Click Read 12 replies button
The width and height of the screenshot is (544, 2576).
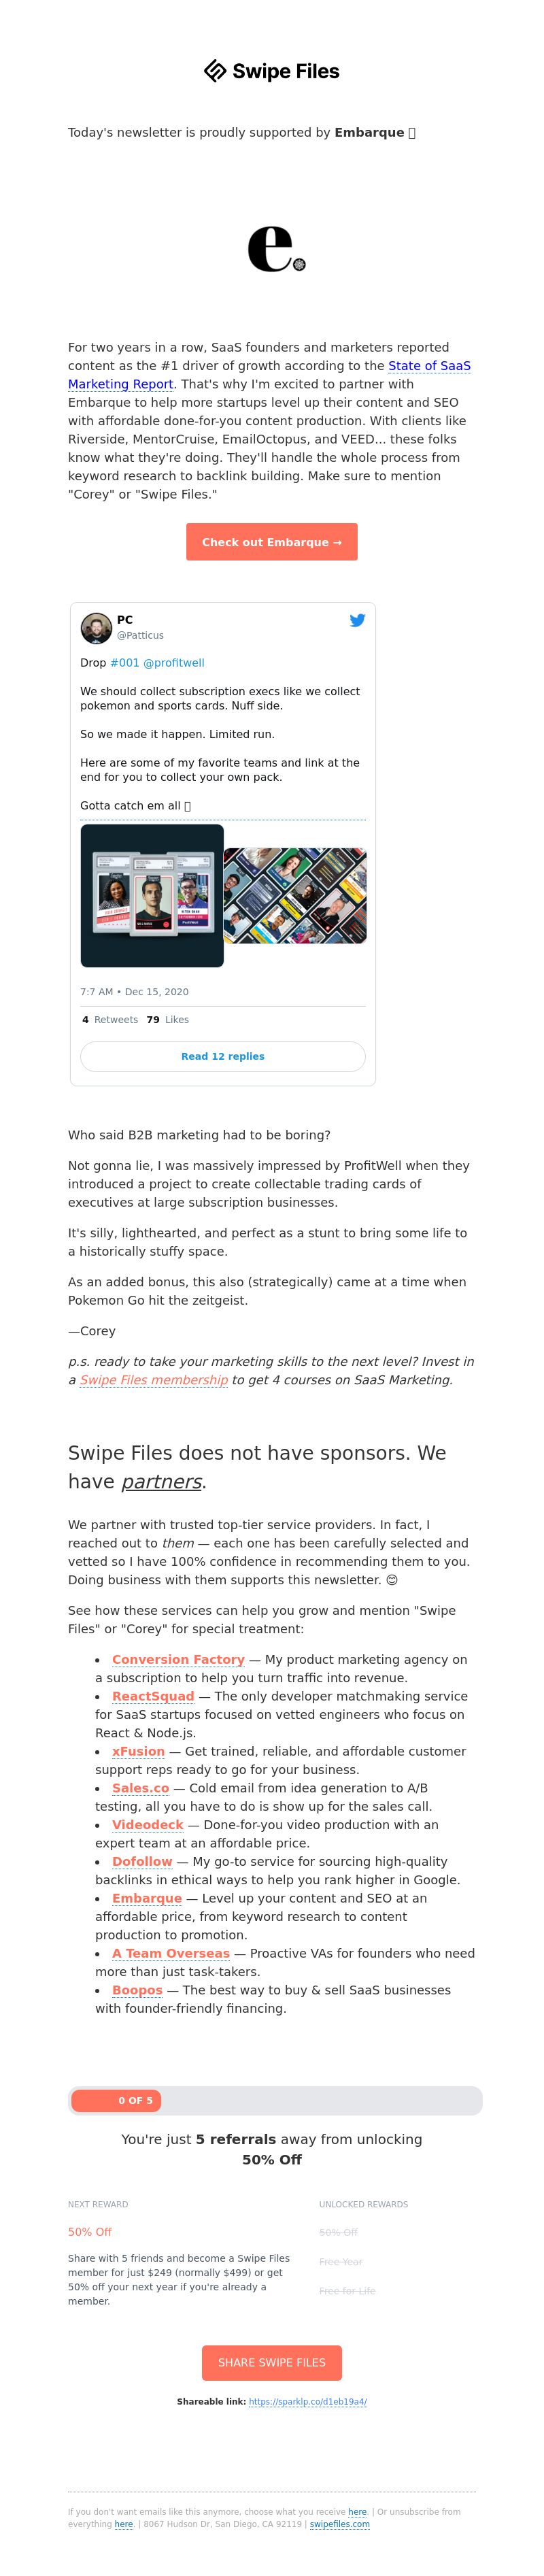[x=223, y=1056]
